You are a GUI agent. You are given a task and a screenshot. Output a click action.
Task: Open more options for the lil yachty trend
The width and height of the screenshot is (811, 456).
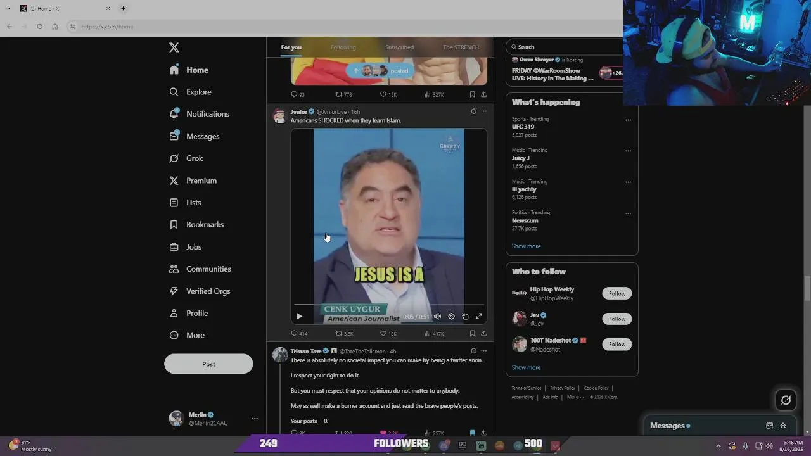point(628,182)
